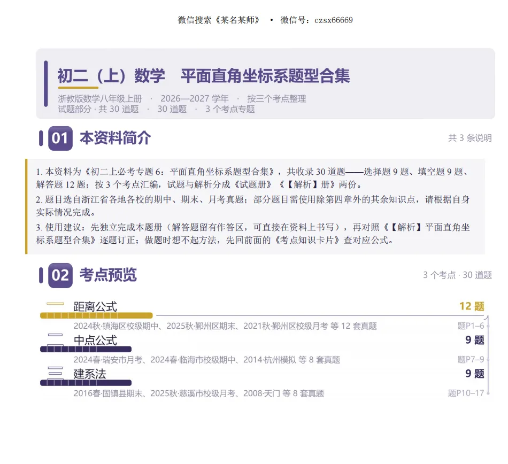Screen dimensions: 508x464
Task: Click the 9 题 count for 中点公式
Action: coord(475,340)
